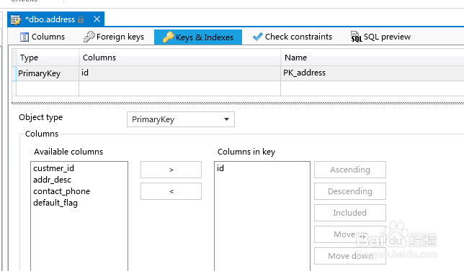Click the SQL preview document icon
The width and height of the screenshot is (464, 271).
point(356,37)
